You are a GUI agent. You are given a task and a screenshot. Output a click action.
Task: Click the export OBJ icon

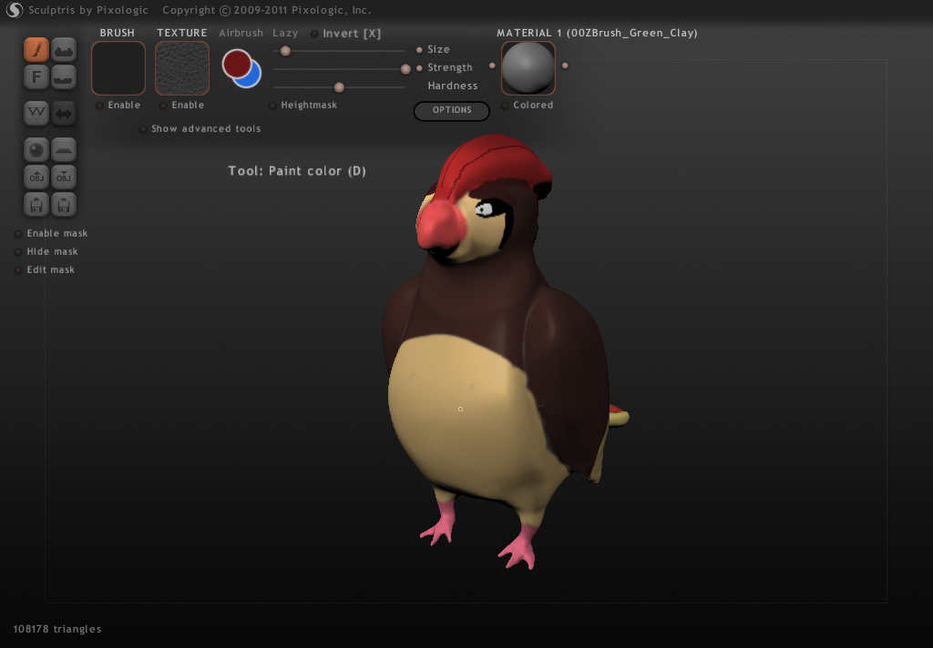pos(64,177)
